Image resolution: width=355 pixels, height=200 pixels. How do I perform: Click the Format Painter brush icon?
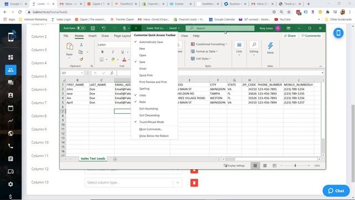point(81,59)
